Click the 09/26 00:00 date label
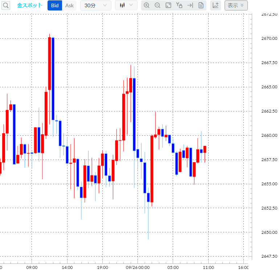 pyautogui.click(x=138, y=267)
